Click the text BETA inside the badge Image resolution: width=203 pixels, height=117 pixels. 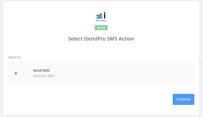click(x=101, y=28)
